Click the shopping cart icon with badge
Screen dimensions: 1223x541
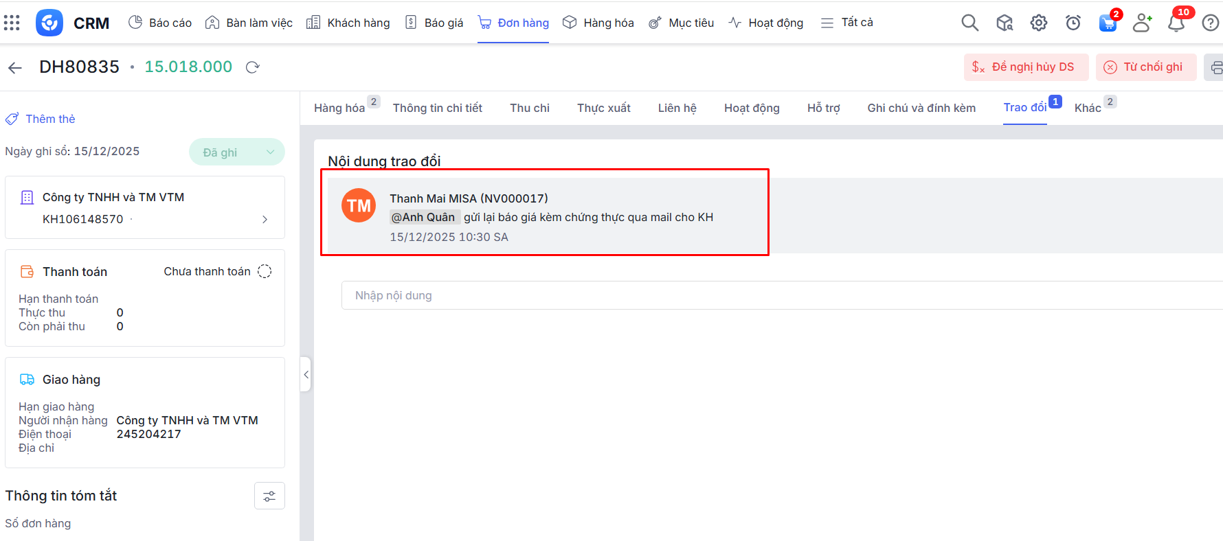coord(1107,23)
